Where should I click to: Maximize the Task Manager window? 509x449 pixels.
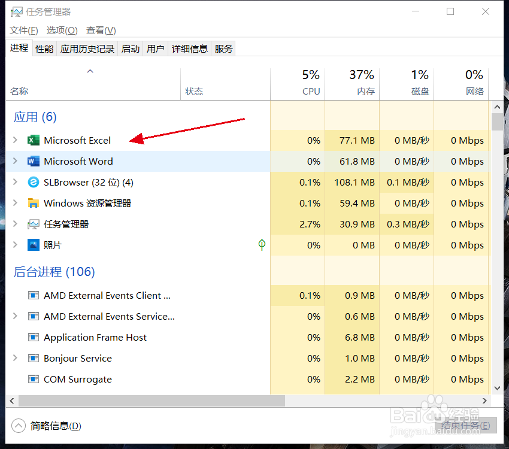point(450,12)
